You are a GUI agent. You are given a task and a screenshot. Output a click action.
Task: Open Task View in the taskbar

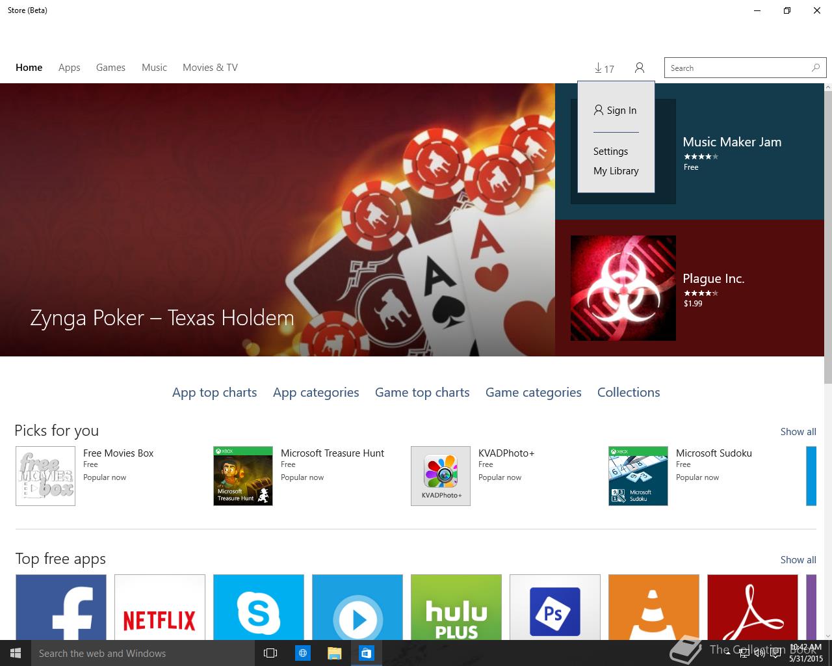pyautogui.click(x=270, y=653)
